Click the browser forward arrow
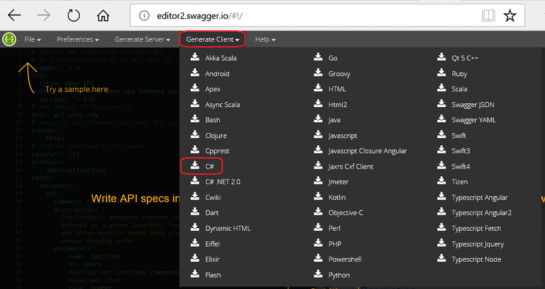This screenshot has height=289, width=545. click(44, 15)
